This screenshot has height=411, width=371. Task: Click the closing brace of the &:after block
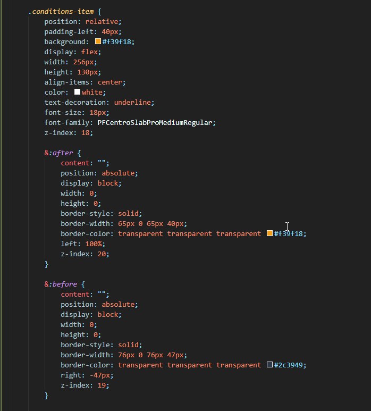tap(46, 264)
